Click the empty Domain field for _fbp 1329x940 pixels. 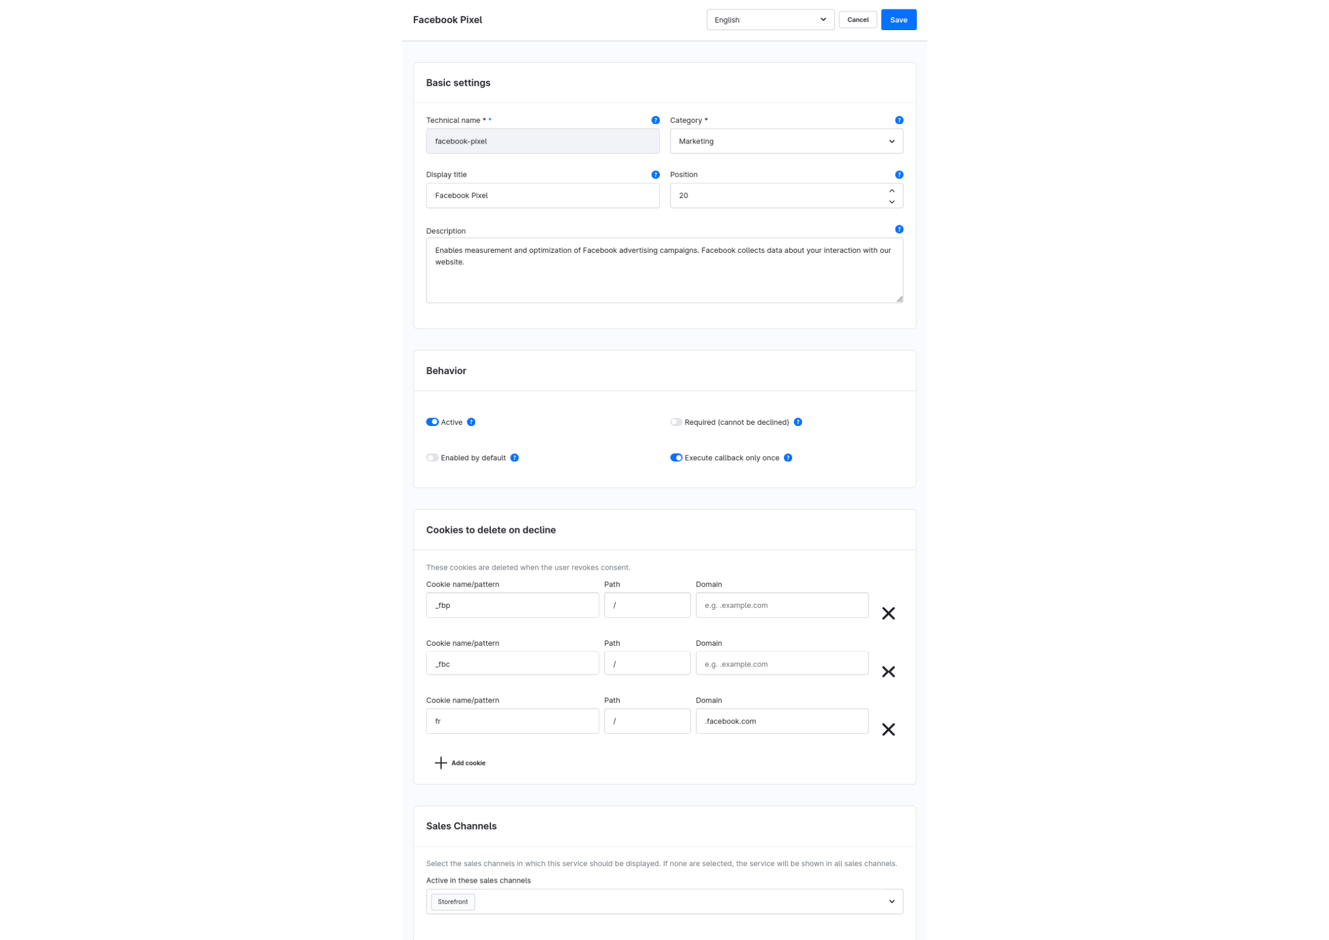pyautogui.click(x=781, y=605)
